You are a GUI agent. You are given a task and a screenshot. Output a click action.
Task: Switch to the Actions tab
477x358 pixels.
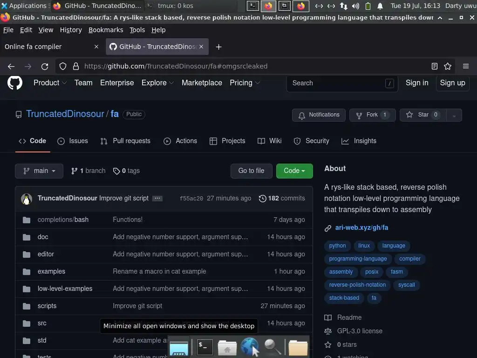click(180, 141)
